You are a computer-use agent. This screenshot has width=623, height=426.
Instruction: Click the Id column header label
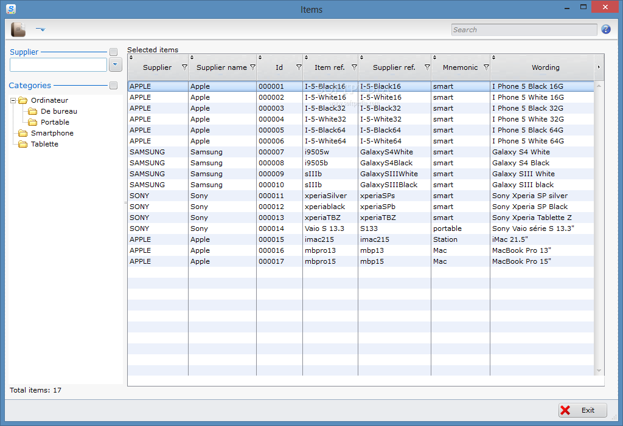279,67
